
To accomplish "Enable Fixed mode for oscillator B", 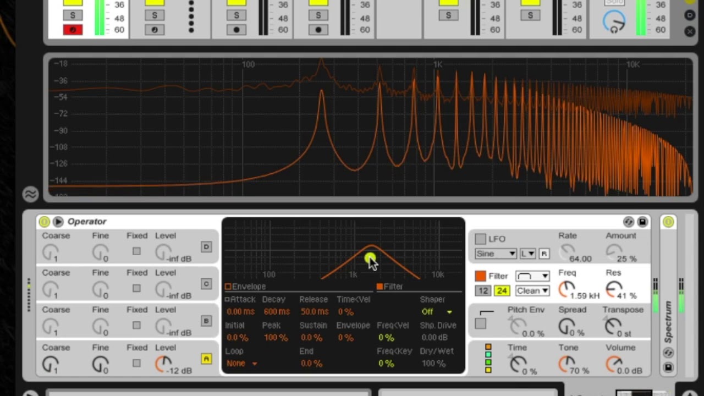I will tap(136, 326).
